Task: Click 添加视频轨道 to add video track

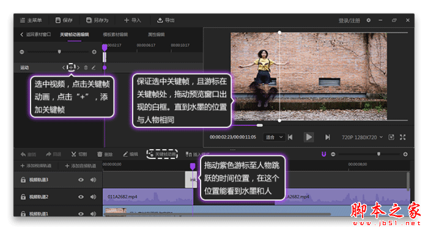Action: (35, 166)
